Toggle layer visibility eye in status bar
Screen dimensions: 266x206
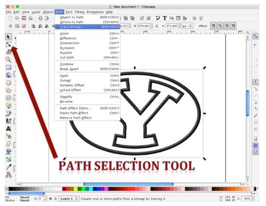51,199
